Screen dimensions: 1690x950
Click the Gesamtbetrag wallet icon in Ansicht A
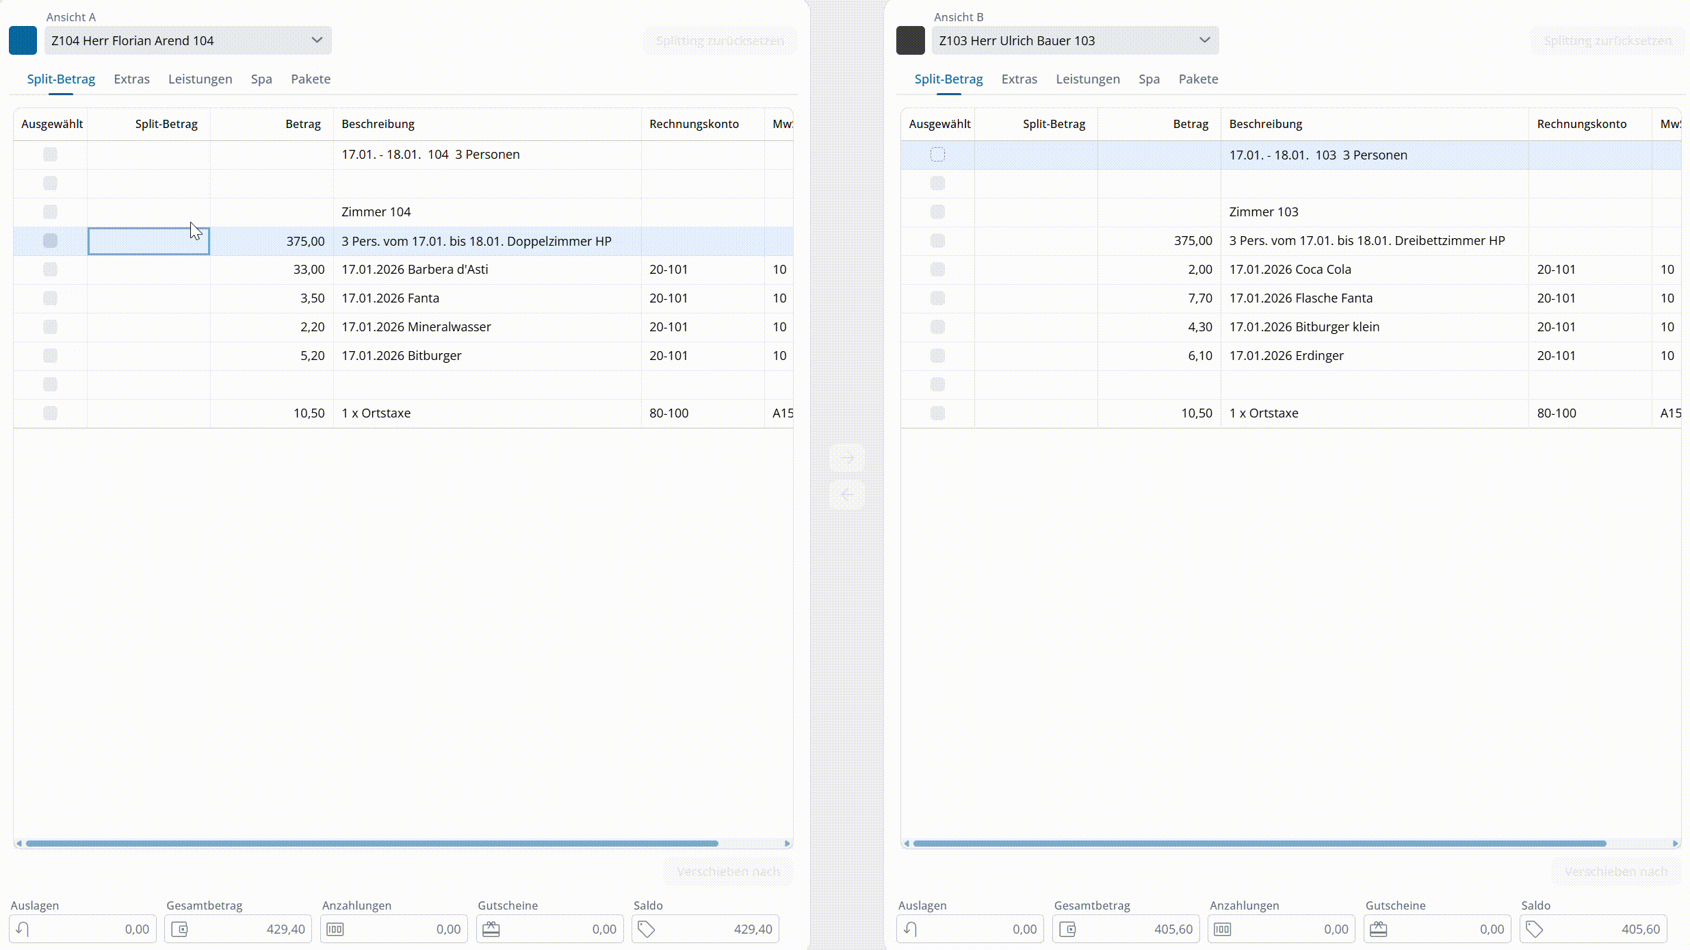click(179, 929)
